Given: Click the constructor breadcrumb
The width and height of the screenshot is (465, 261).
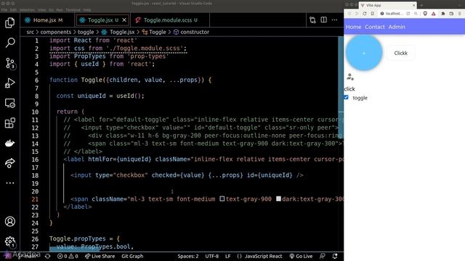Looking at the screenshot, I should click(191, 32).
